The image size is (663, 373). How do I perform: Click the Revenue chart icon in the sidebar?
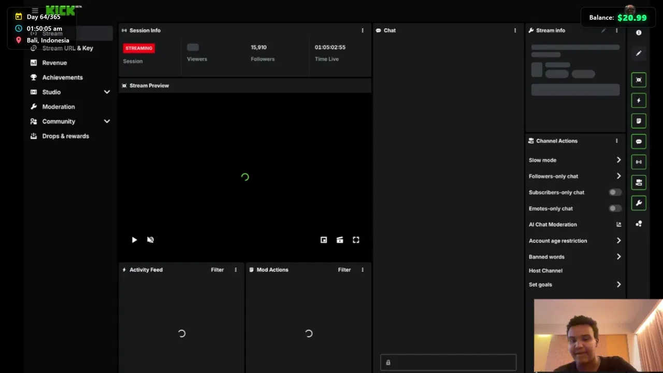(x=34, y=63)
